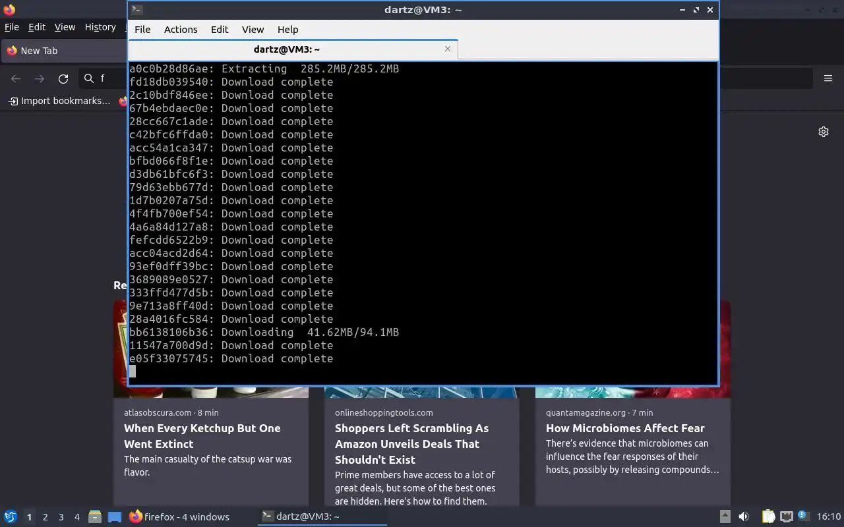Switch to workspace 1
This screenshot has width=844, height=527.
point(29,517)
